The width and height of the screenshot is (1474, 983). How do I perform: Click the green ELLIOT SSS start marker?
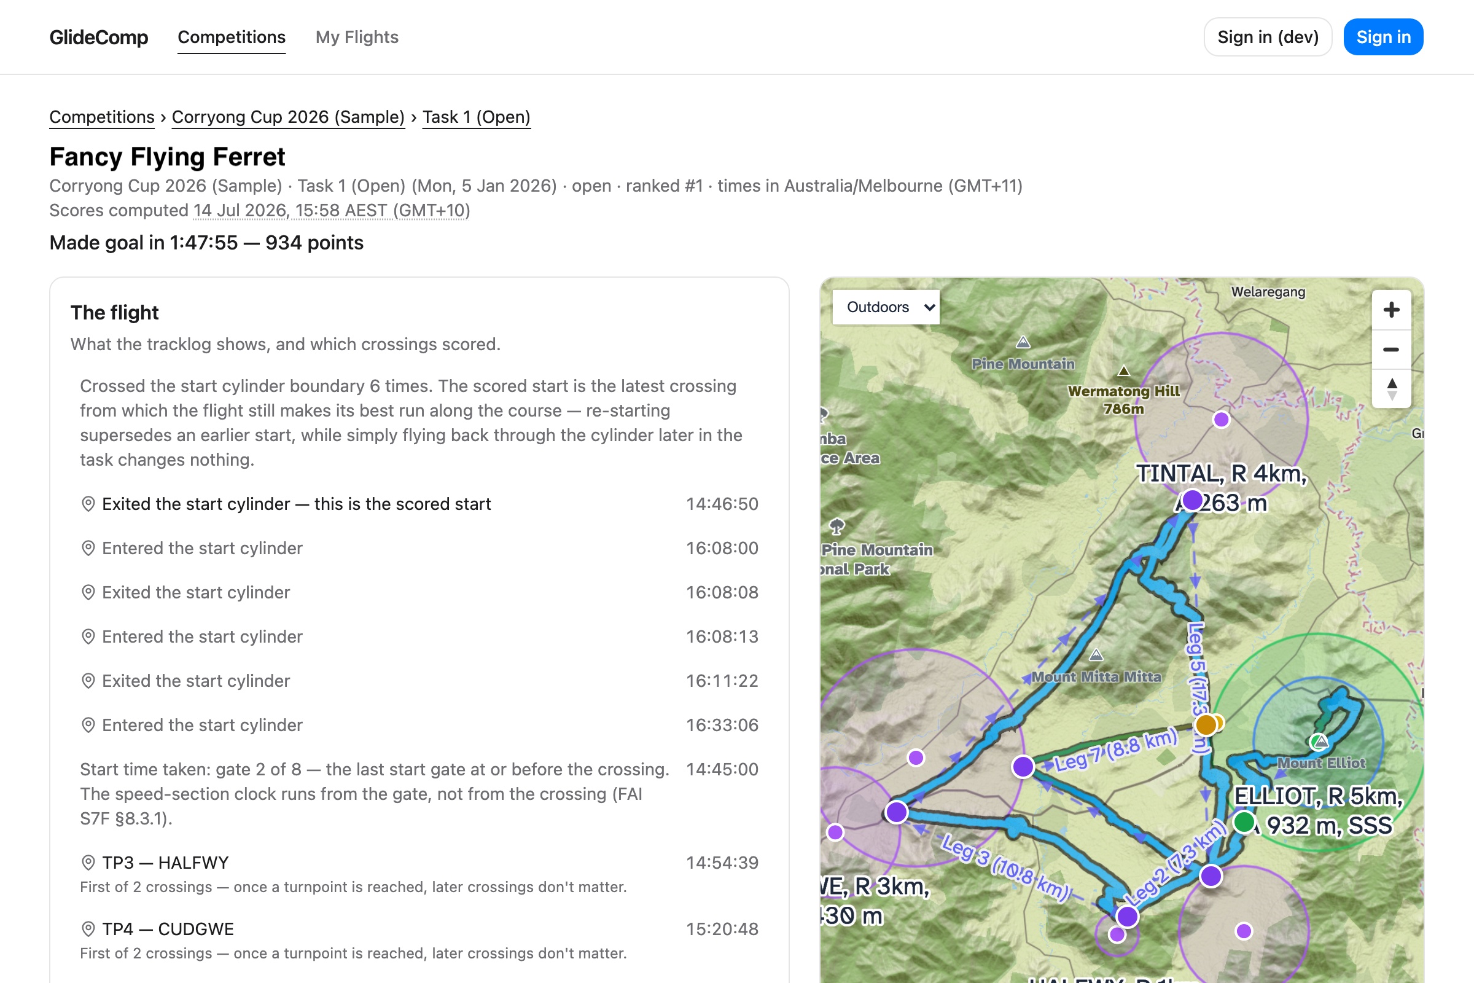(1244, 821)
